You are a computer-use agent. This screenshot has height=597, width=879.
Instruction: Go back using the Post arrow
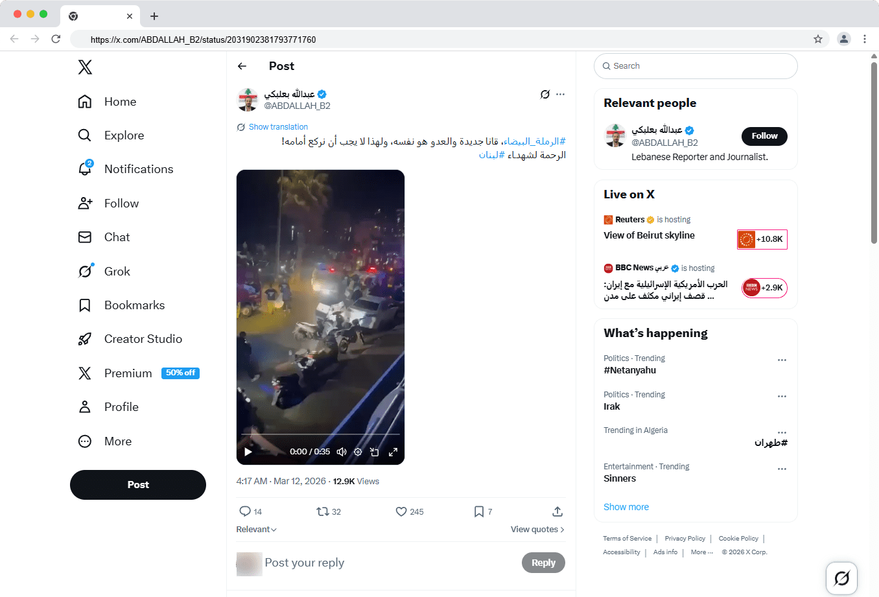[x=242, y=66]
